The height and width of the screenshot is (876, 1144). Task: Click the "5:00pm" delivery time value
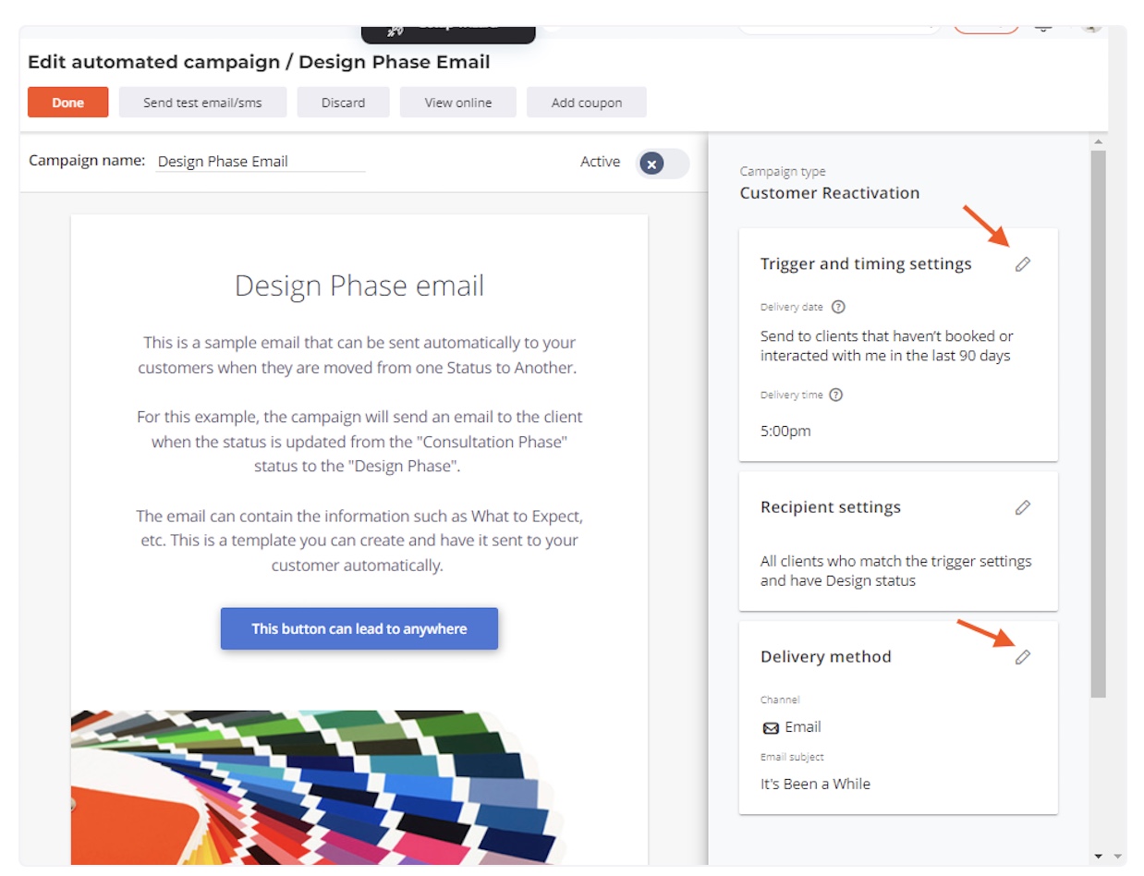[785, 431]
